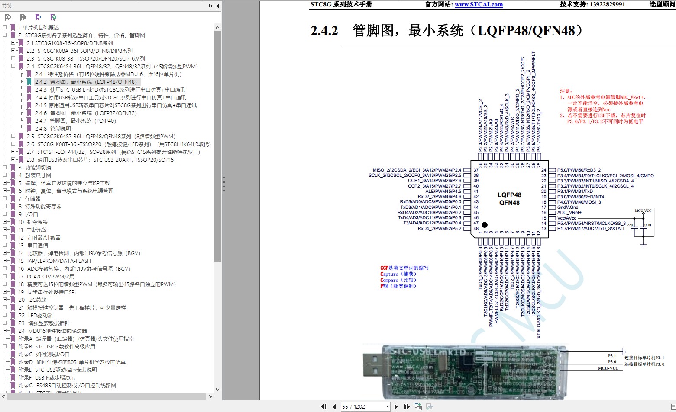Click the previous view icon
Screen dimensions: 676x412
[418, 406]
